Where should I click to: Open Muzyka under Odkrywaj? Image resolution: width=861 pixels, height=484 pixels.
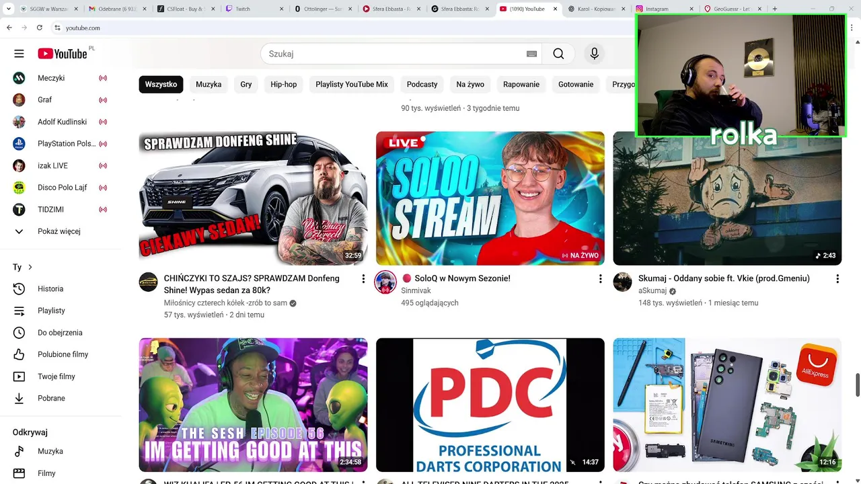click(61, 451)
